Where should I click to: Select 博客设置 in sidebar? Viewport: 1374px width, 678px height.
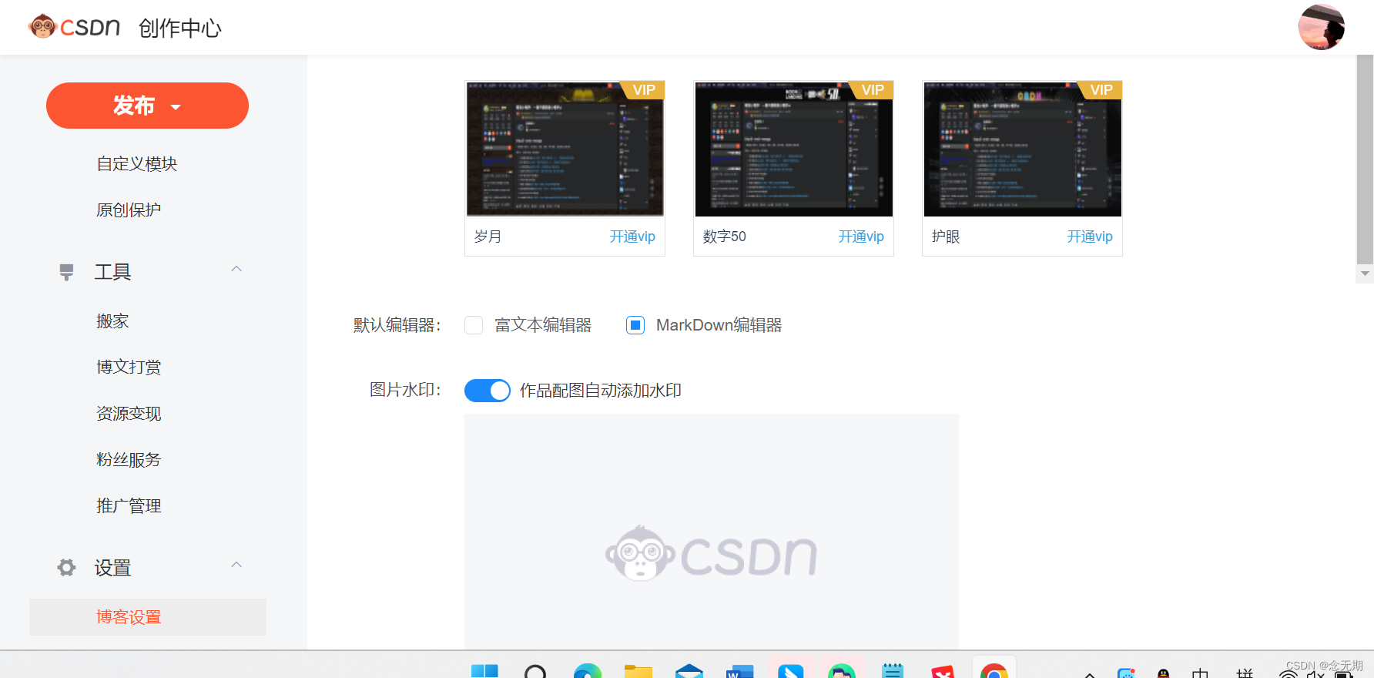(x=148, y=617)
